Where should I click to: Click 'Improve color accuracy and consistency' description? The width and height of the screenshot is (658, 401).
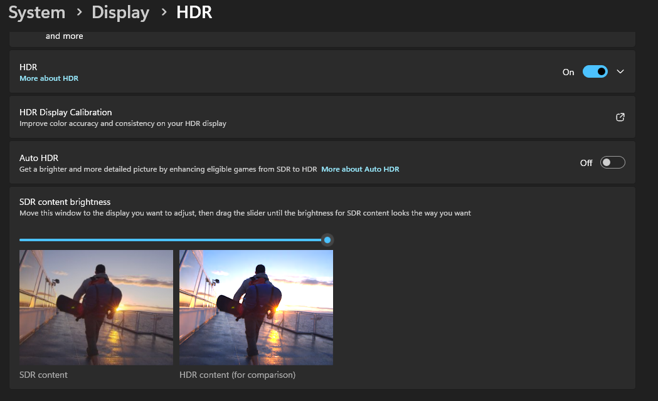coord(123,123)
